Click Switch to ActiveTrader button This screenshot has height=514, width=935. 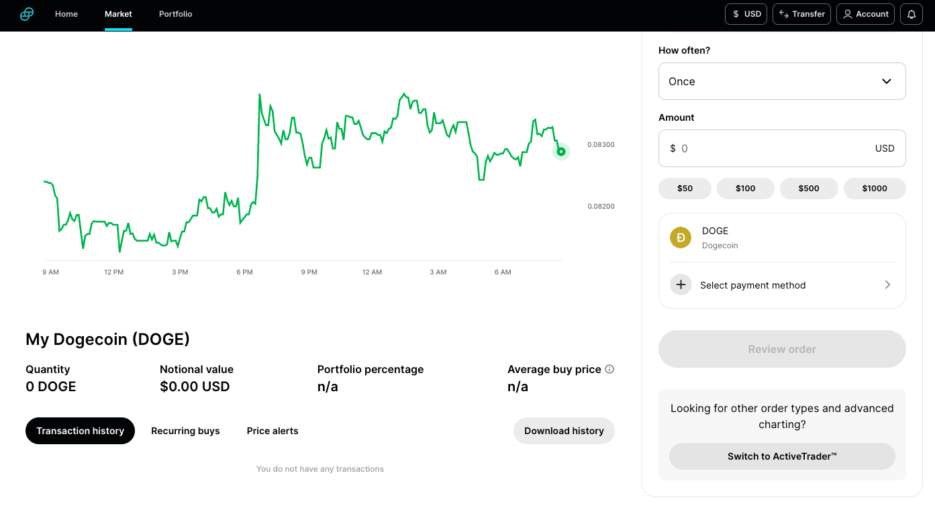782,456
